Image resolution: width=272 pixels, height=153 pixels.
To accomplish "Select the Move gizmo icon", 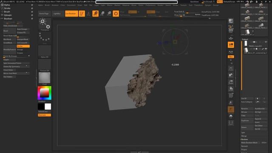I will [95, 14].
